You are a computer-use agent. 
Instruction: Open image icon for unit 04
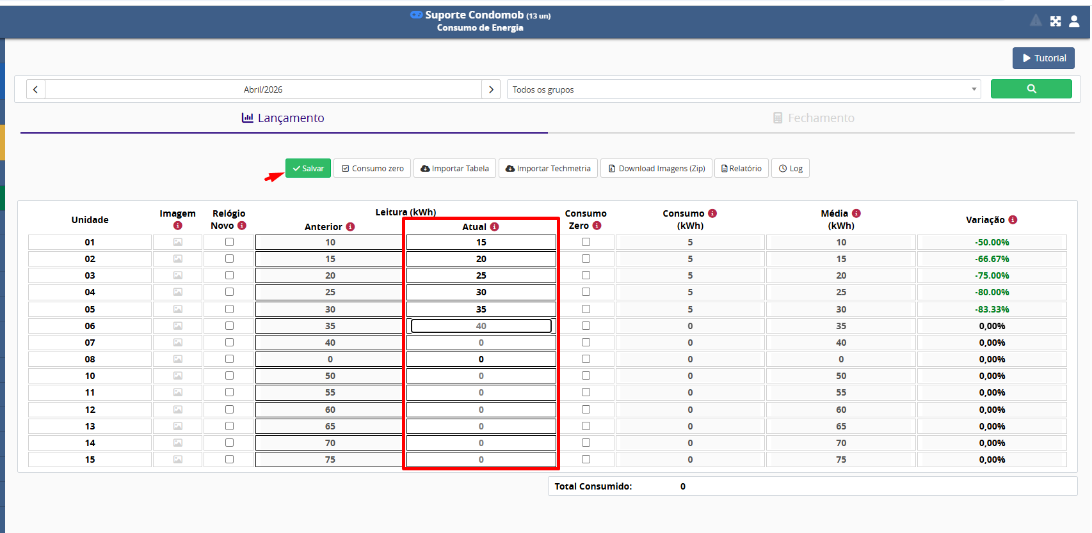click(178, 292)
